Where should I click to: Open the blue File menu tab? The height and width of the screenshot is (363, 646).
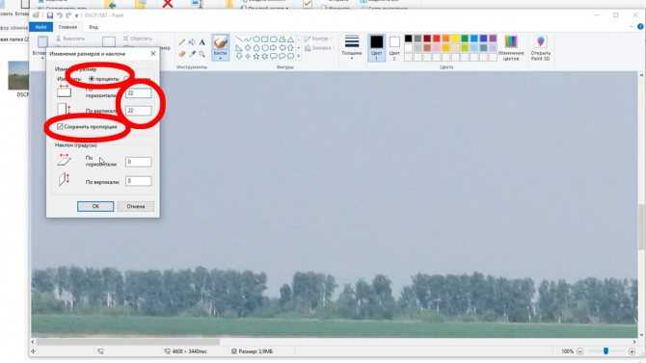click(x=40, y=27)
